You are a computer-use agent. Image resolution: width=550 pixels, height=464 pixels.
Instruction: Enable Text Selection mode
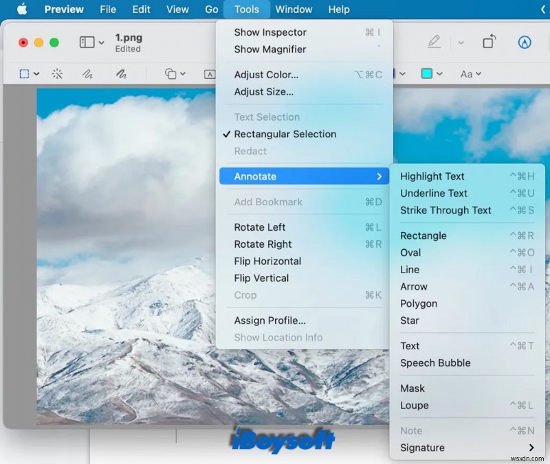267,117
